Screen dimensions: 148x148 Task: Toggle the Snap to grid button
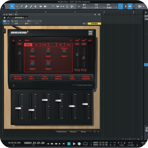[121, 6]
